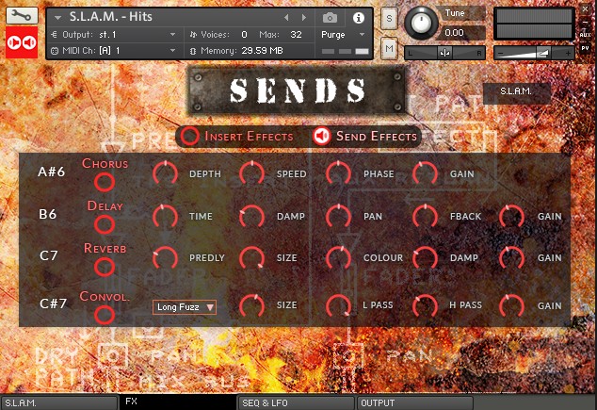Click the Convol. GAIN knob
This screenshot has width=597, height=410.
click(x=512, y=306)
